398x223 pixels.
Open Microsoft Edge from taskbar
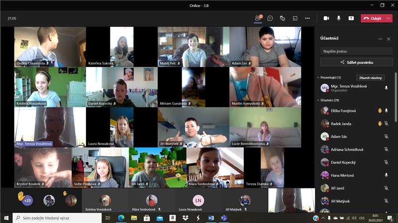pos(121,218)
